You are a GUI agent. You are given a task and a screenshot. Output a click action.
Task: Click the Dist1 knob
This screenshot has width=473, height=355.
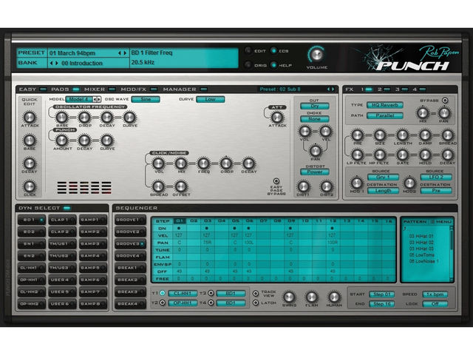click(x=304, y=186)
